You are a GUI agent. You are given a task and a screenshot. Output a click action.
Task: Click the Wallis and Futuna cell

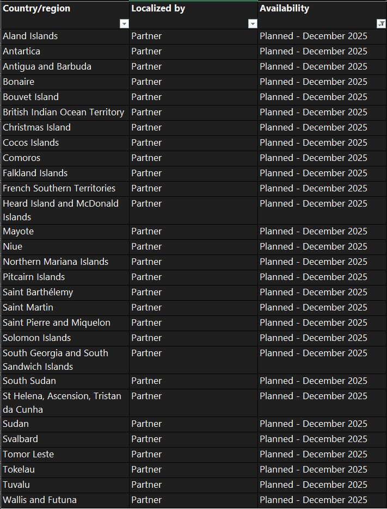40,500
